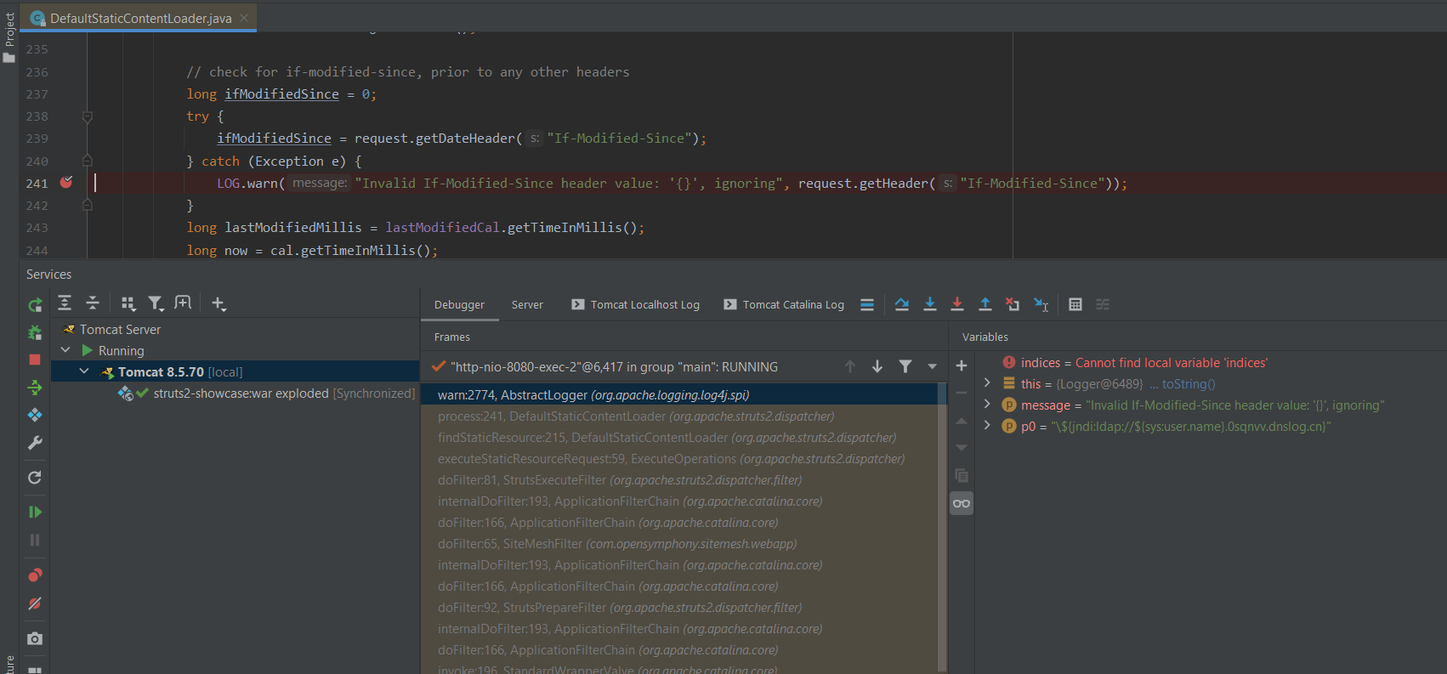Click the Pause program icon

[x=35, y=540]
